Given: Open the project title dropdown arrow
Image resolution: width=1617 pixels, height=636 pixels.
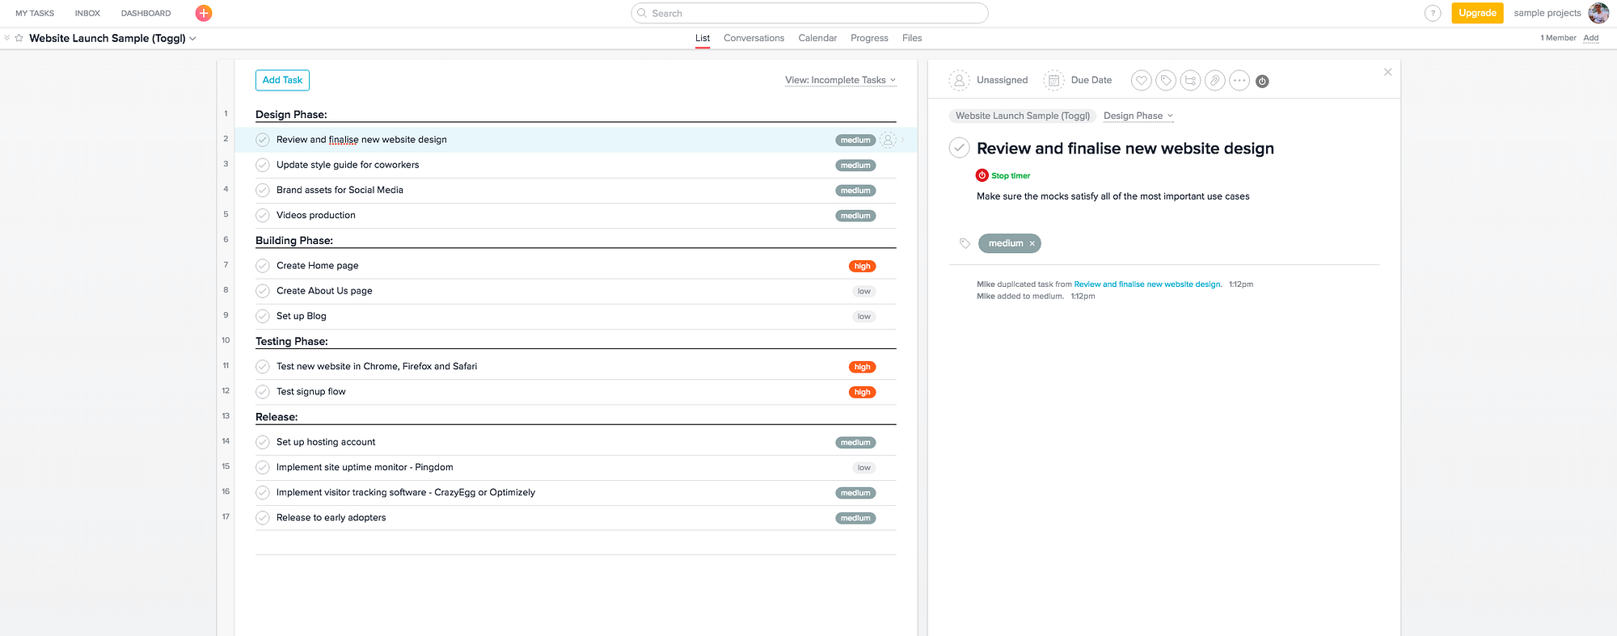Looking at the screenshot, I should click(x=192, y=39).
